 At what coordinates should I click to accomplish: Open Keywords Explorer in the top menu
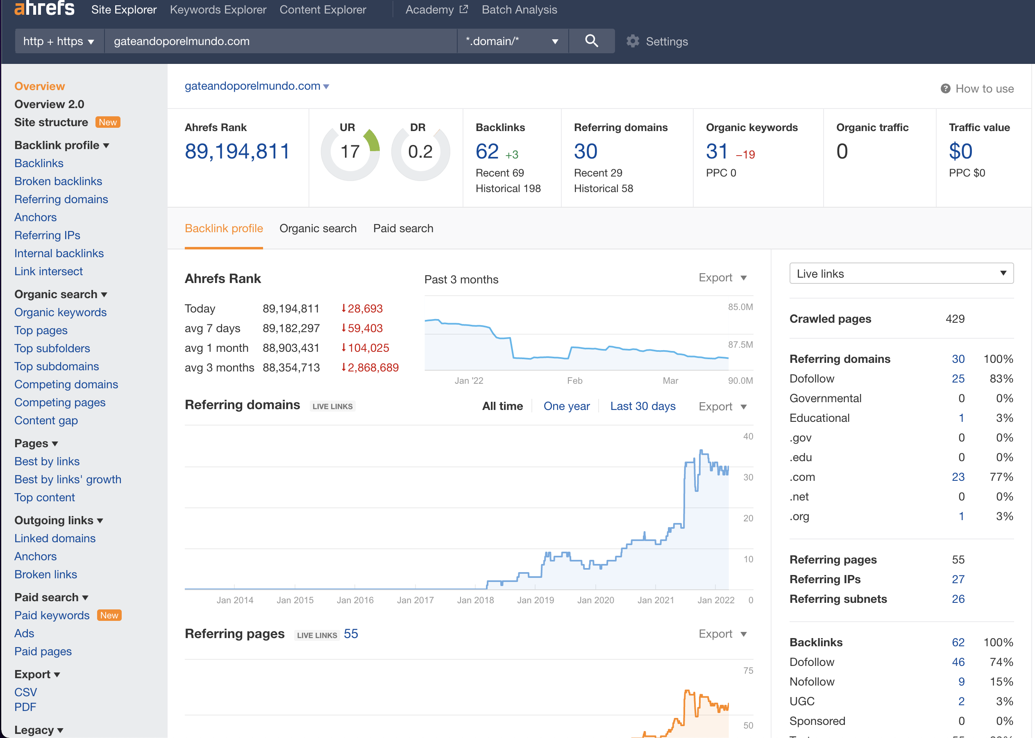218,9
